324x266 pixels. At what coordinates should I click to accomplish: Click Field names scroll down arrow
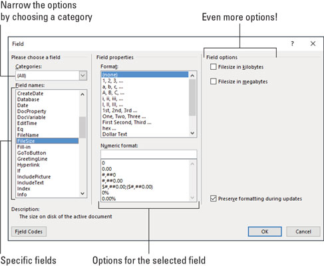(x=82, y=194)
